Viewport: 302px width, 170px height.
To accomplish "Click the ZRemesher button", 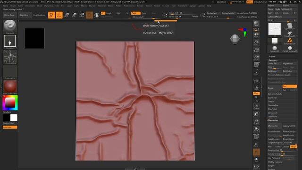I will 275,126.
